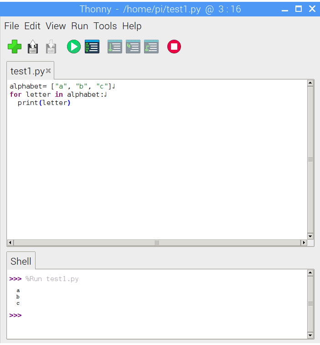Click the Save file icon
The width and height of the screenshot is (320, 345).
[x=51, y=47]
